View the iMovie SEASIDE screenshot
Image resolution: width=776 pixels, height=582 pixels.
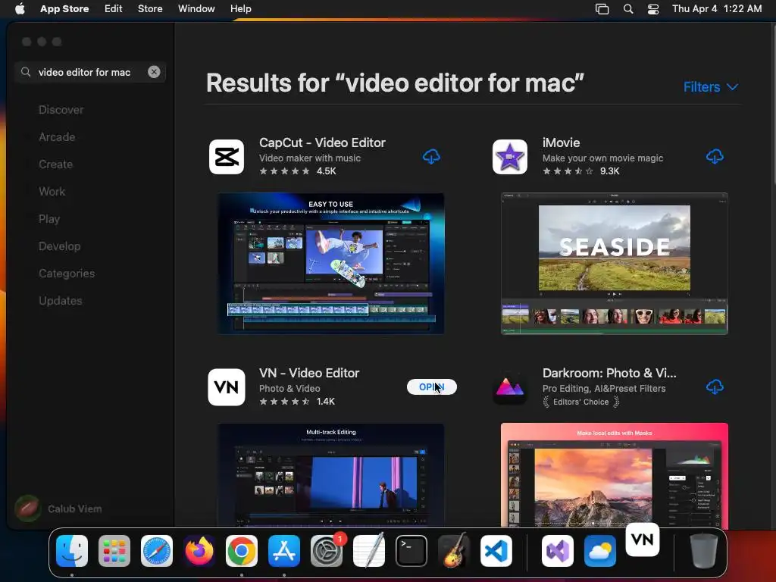(x=614, y=264)
